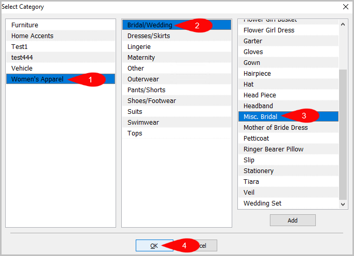The image size is (354, 256).
Task: Select the Furniture category
Action: pos(60,25)
